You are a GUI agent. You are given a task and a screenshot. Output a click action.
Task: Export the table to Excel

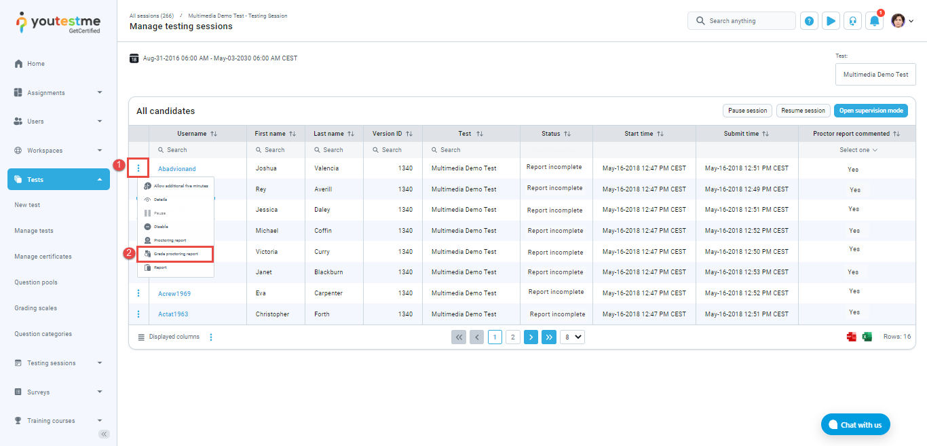click(x=867, y=337)
